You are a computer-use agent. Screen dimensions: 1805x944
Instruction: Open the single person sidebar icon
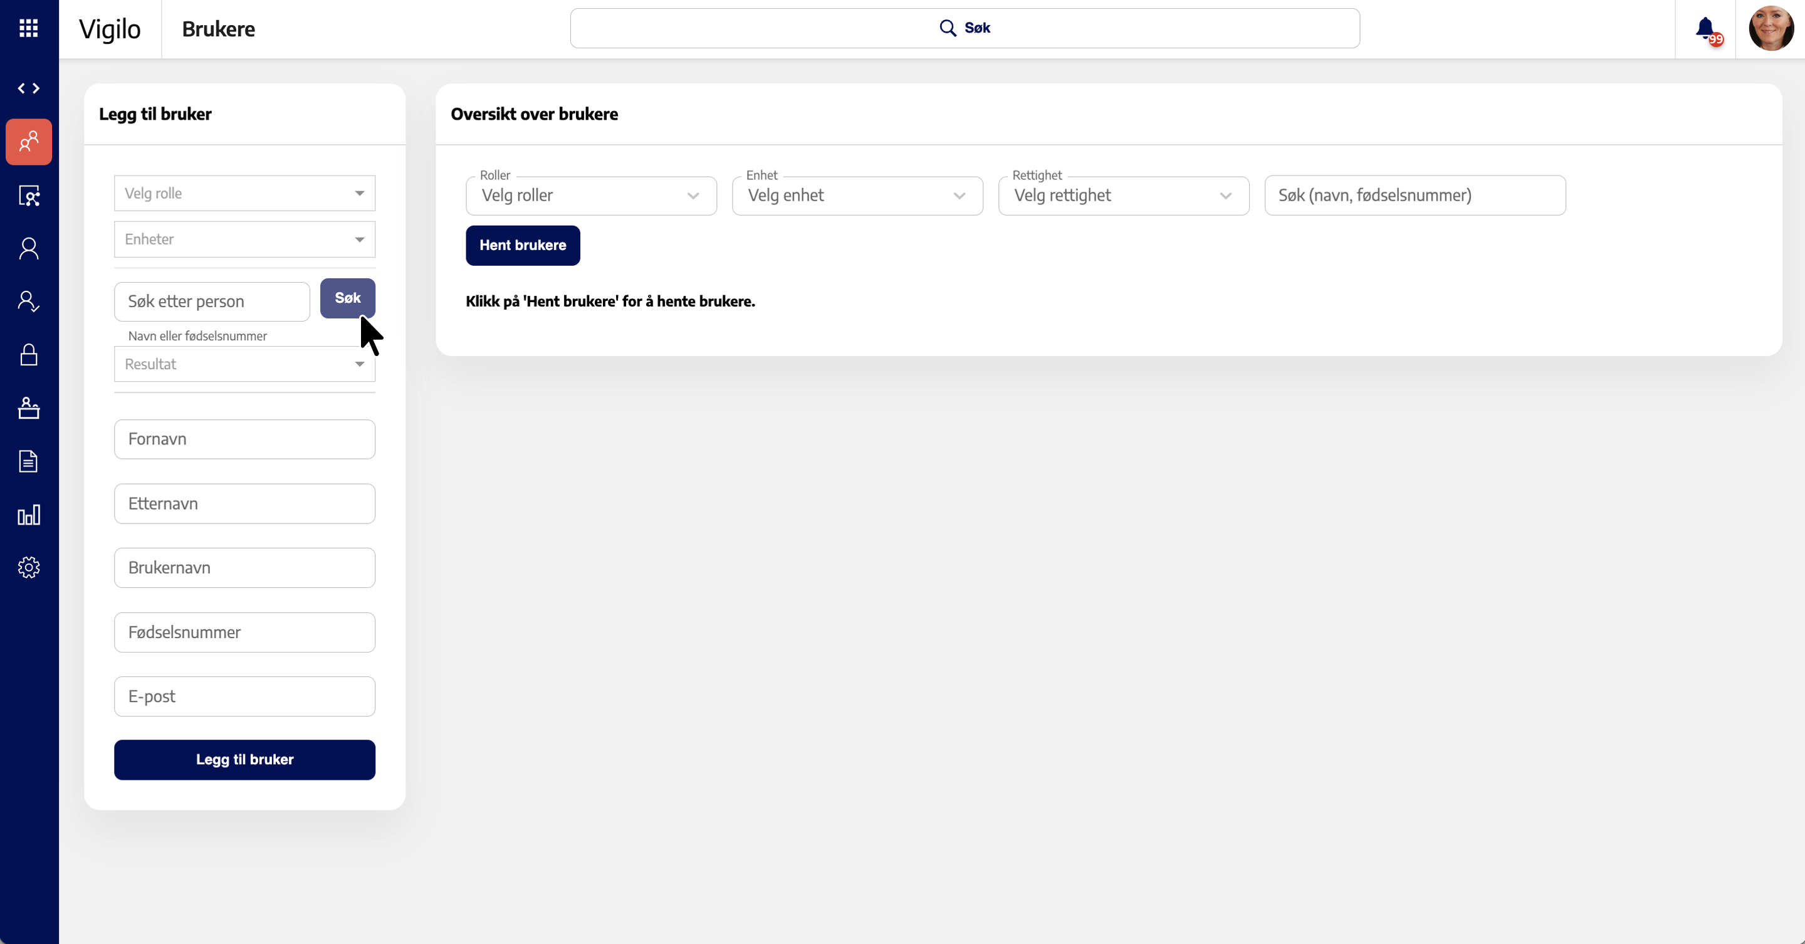[x=29, y=249]
